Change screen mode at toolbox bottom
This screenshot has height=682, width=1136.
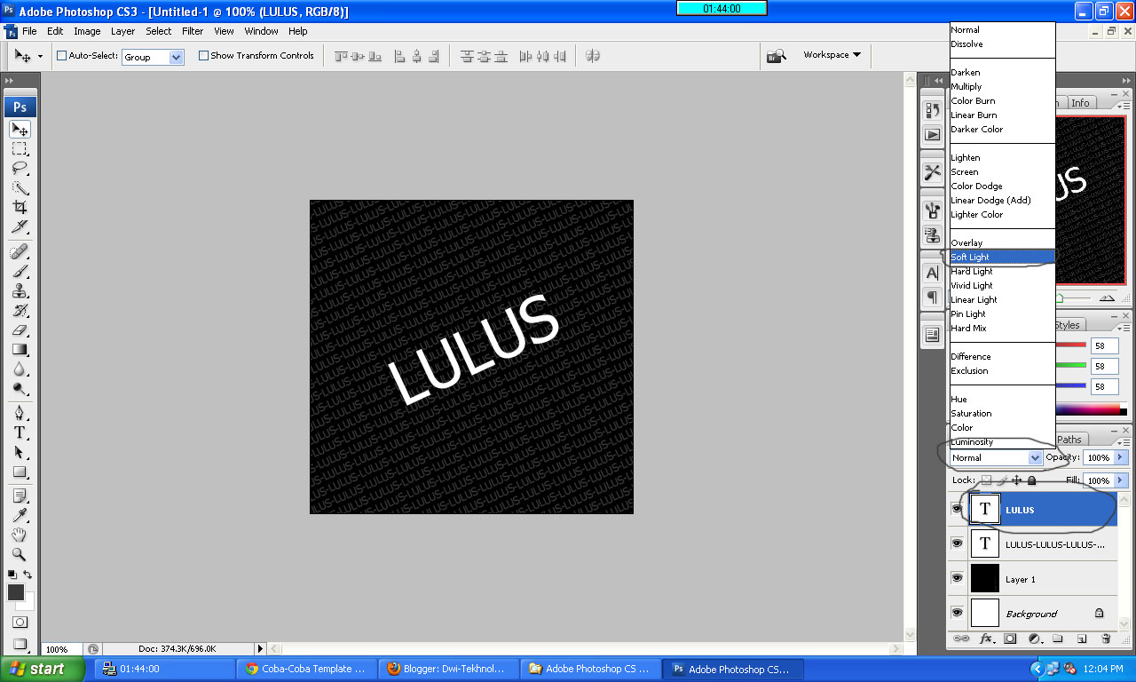(20, 645)
